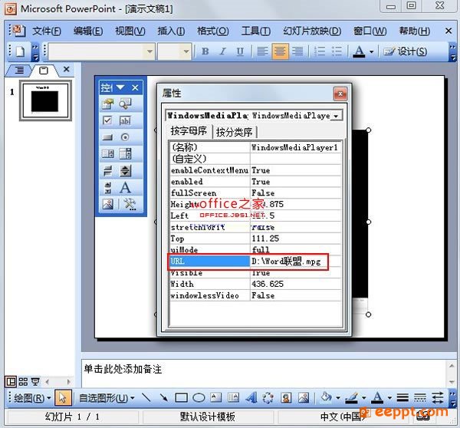
Task: Open control toolbox options dropdown arrow
Action: click(x=120, y=87)
